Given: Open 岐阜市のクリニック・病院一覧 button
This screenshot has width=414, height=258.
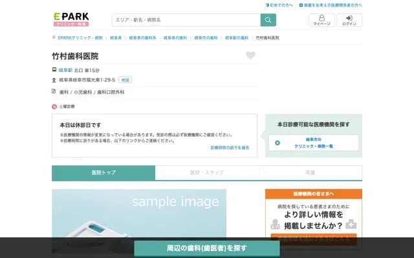Looking at the screenshot, I should [314, 143].
